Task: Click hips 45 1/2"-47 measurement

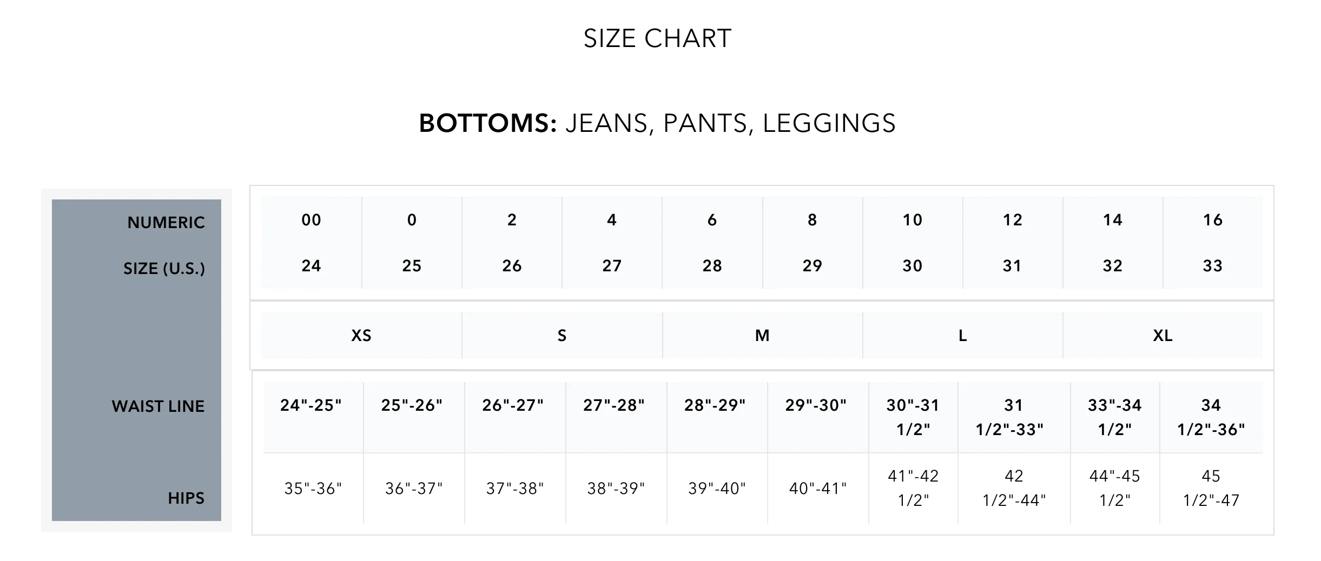Action: click(1211, 488)
